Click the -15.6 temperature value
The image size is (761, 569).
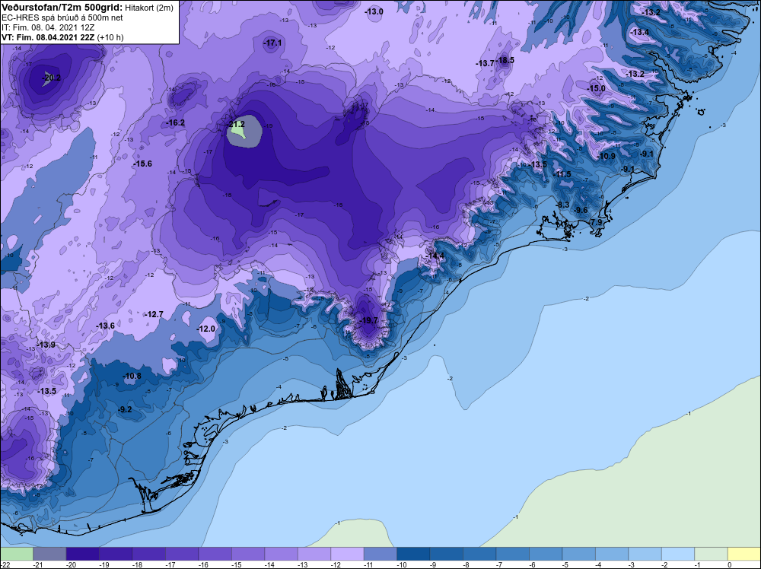click(143, 164)
